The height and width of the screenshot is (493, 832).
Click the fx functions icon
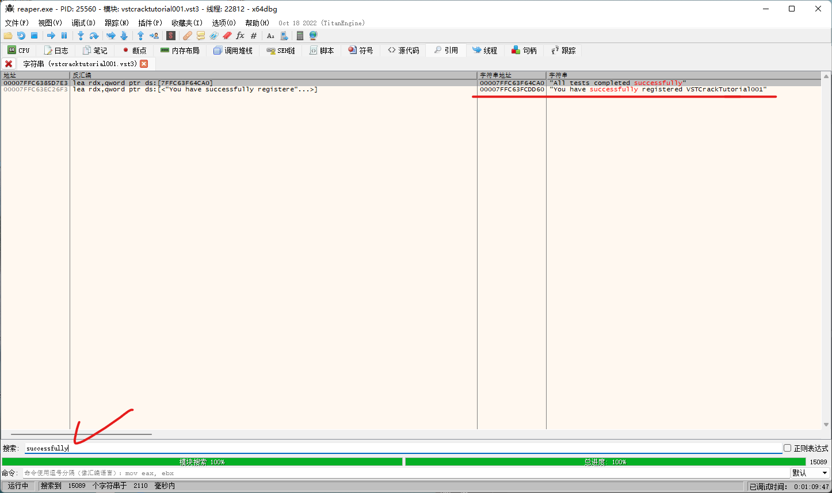tap(240, 36)
